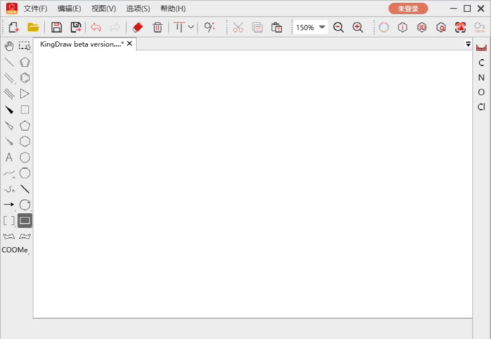Viewport: 491px width, 339px height.
Task: Select the reaction arrow tool
Action: click(x=9, y=205)
